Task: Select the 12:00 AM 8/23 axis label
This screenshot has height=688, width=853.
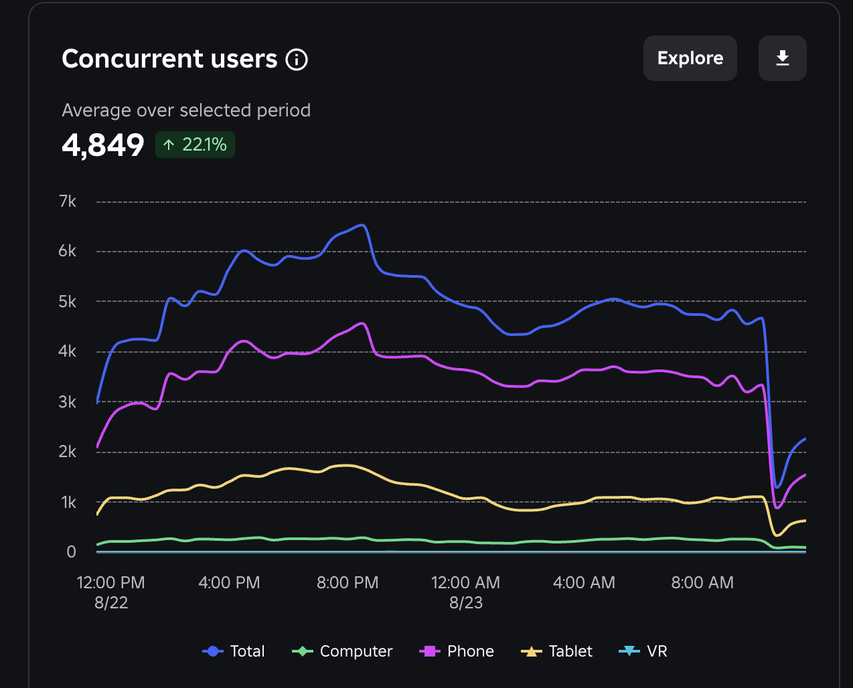Action: 465,592
